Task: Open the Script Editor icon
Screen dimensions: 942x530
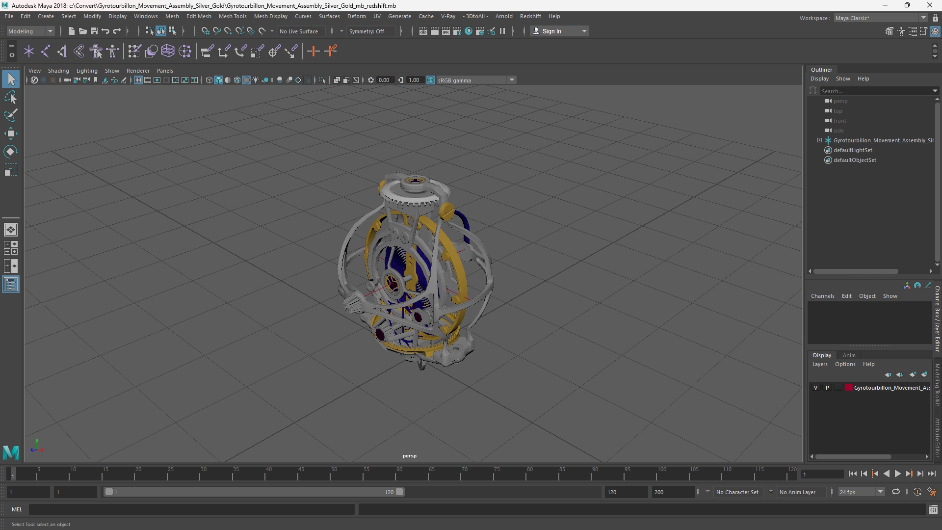Action: point(933,509)
